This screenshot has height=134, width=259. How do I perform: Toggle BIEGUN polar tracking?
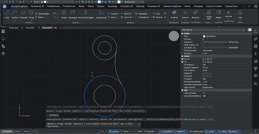[149, 131]
